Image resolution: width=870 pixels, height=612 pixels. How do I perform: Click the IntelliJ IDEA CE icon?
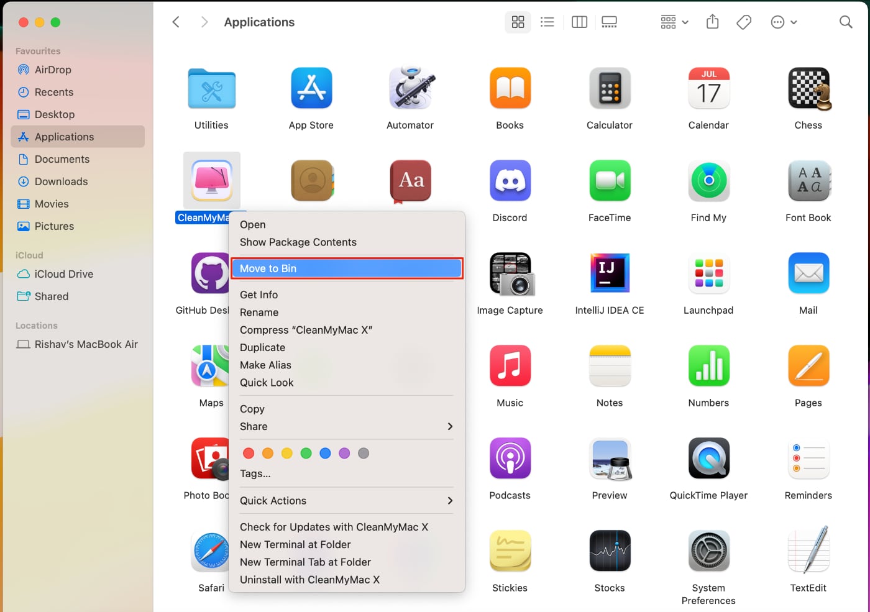[610, 273]
